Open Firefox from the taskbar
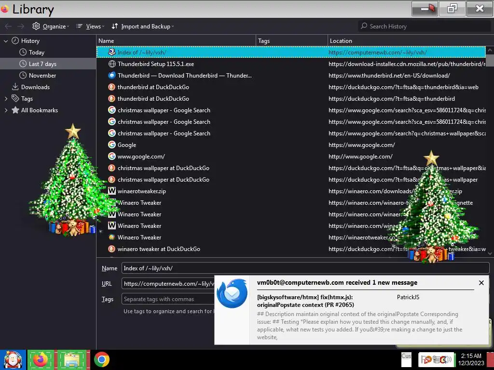 pyautogui.click(x=41, y=360)
